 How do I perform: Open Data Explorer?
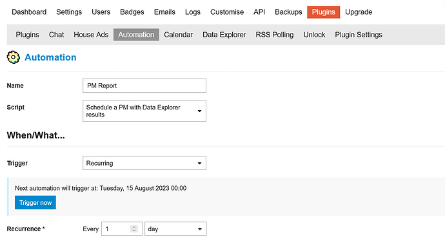[x=224, y=35]
